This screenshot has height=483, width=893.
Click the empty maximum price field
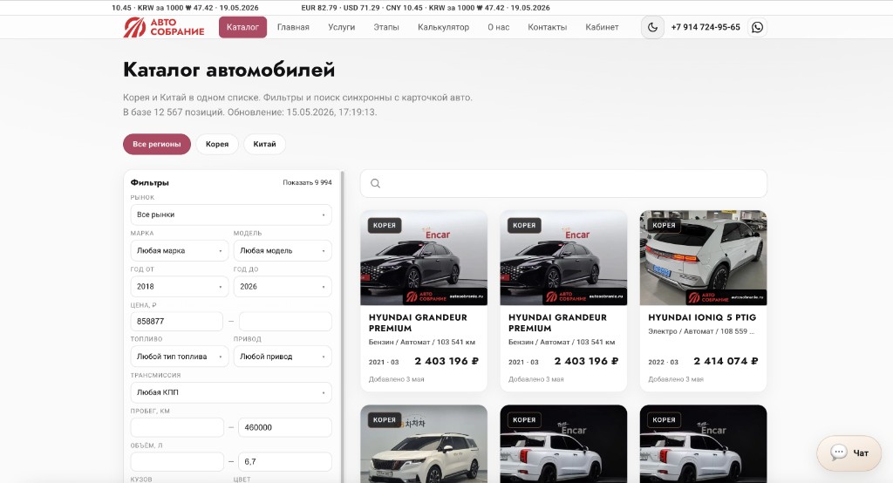tap(285, 321)
